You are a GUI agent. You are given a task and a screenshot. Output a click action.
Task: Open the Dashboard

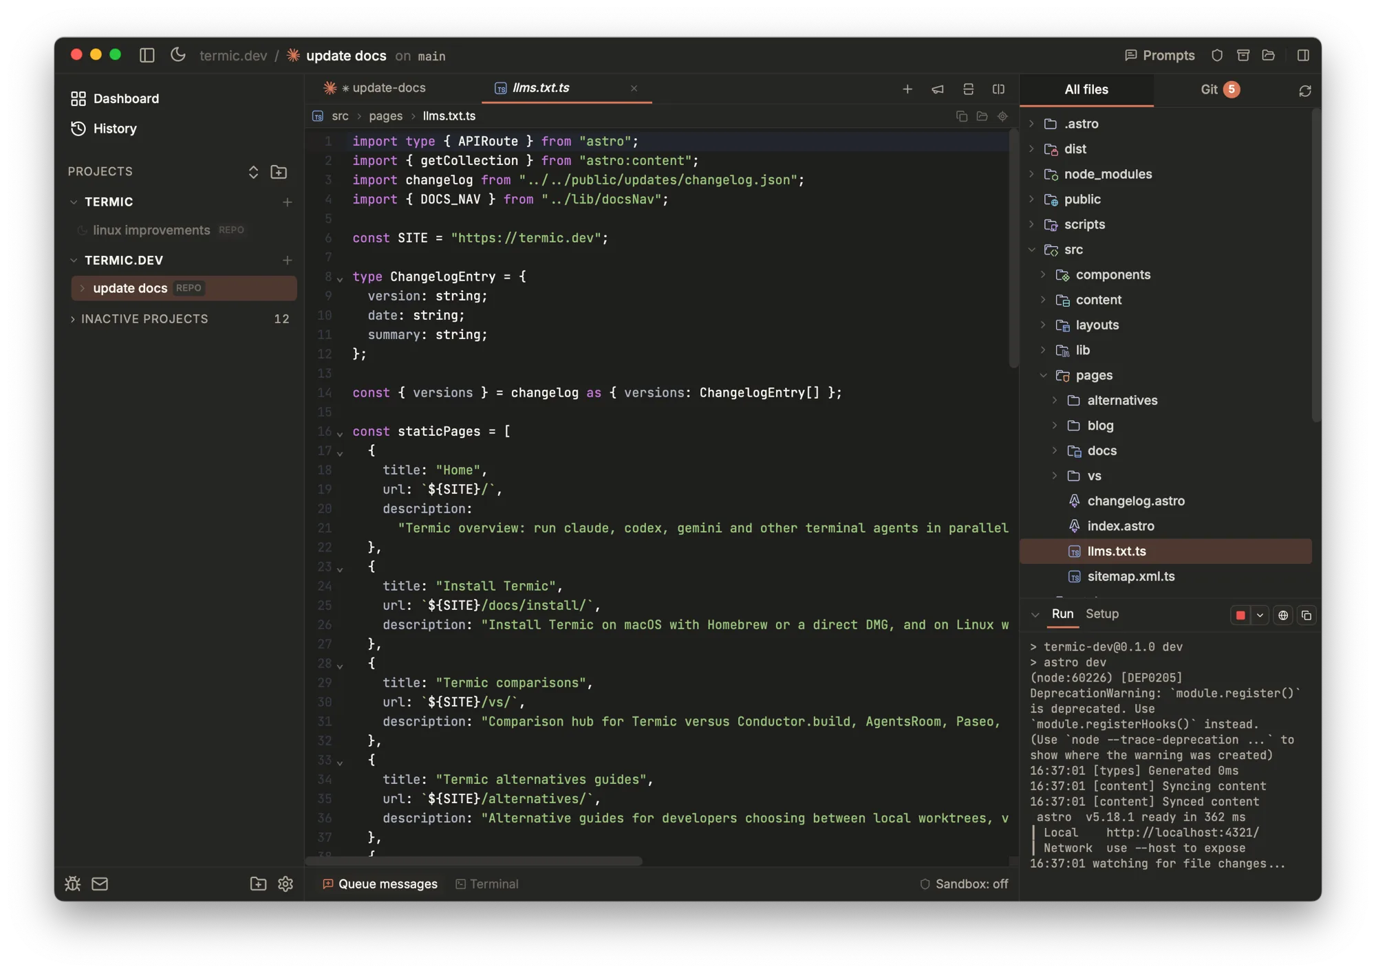(115, 98)
